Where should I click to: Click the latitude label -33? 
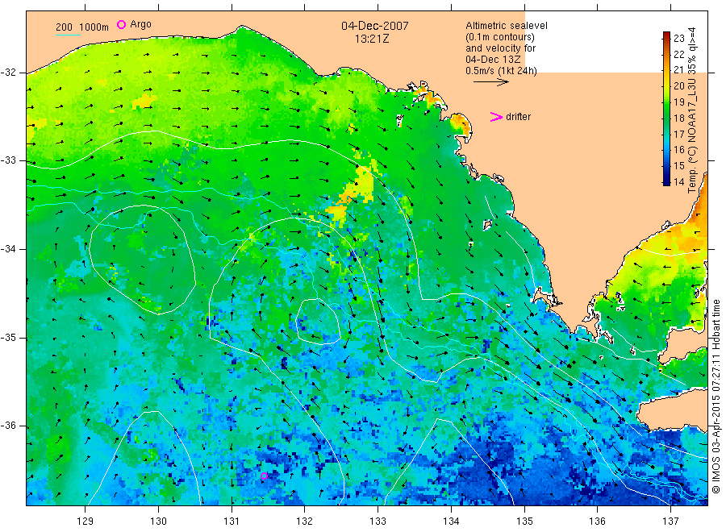tap(8, 160)
